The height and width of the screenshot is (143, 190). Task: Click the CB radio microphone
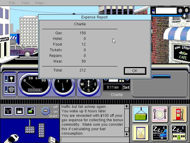tap(186, 11)
